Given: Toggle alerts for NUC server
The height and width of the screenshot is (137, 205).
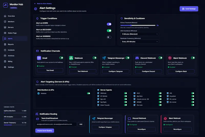Looking at the screenshot, I should click(160, 93).
